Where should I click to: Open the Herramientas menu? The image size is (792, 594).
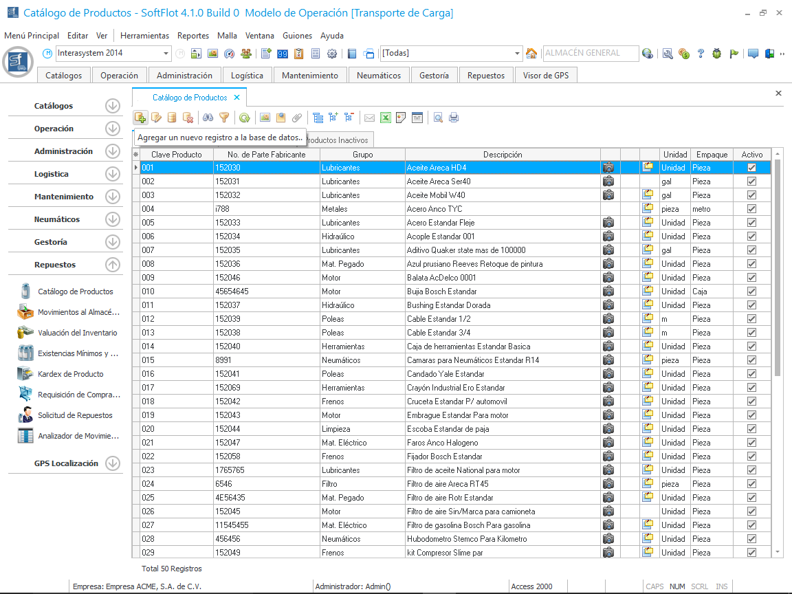[144, 36]
